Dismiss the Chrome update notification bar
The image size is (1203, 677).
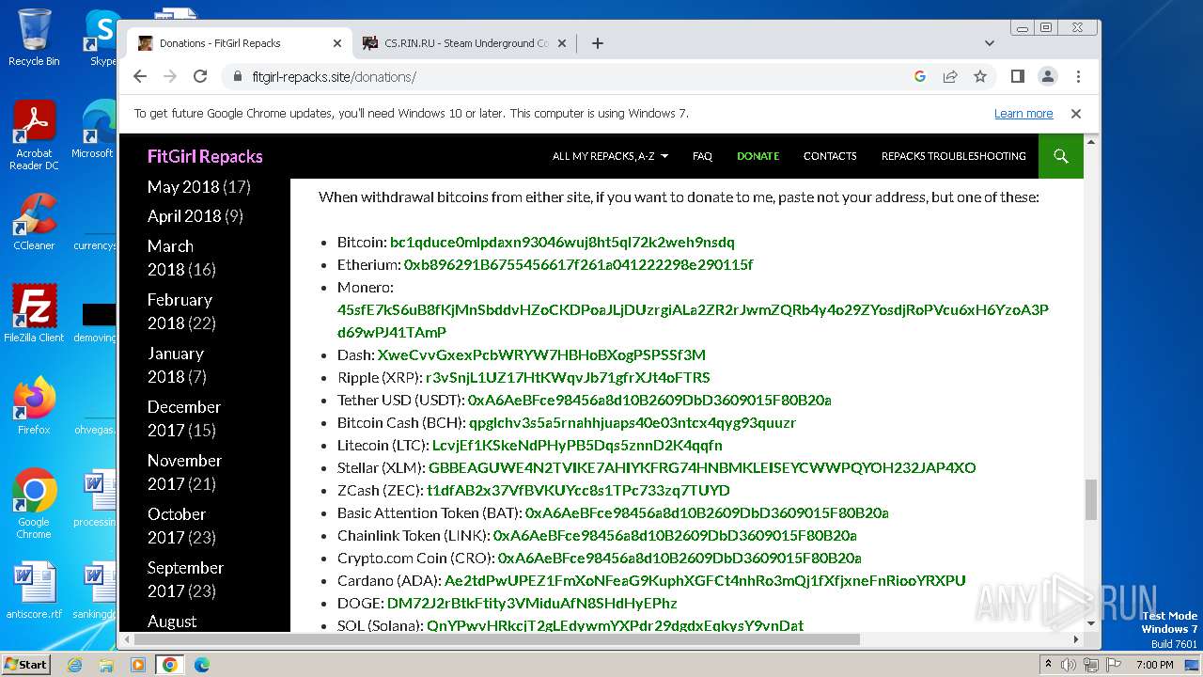pos(1076,113)
